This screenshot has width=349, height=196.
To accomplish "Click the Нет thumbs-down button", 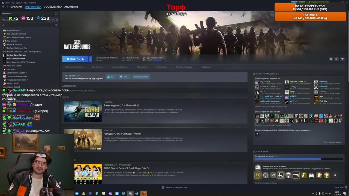I will [124, 77].
